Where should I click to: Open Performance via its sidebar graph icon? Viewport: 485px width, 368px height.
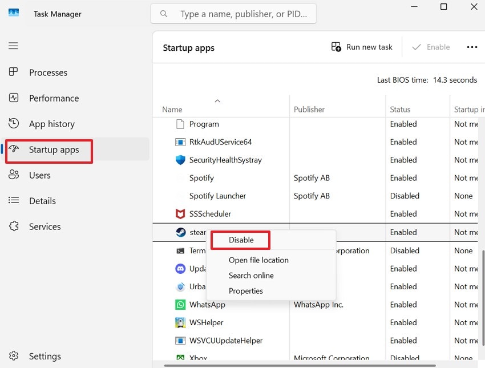point(14,98)
